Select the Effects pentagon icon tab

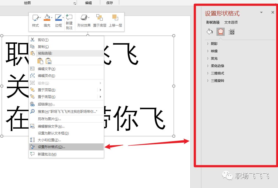pyautogui.click(x=221, y=32)
